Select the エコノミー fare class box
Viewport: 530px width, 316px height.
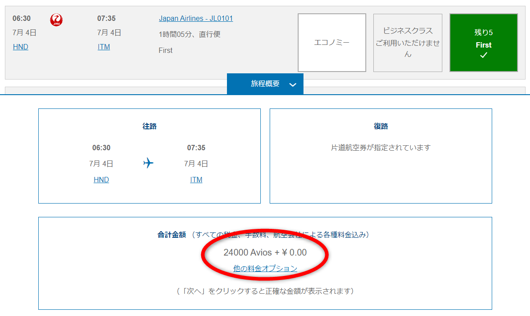coord(332,43)
